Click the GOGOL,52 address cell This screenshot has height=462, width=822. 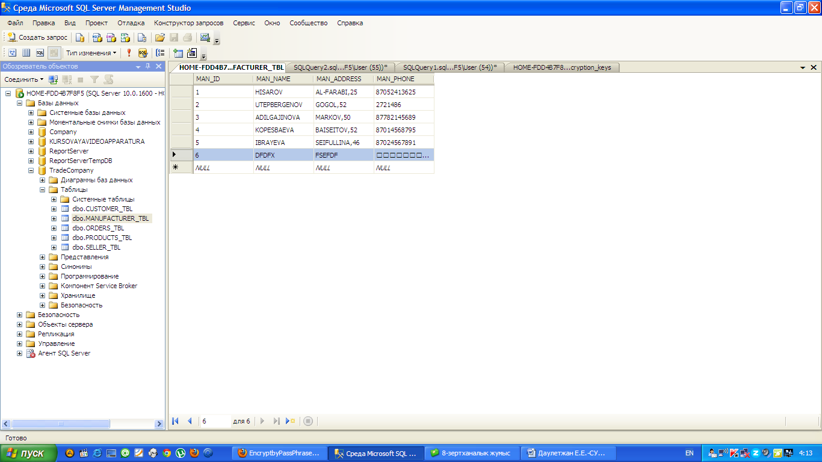[343, 105]
